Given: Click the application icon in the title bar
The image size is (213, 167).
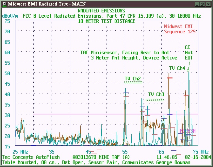Looking at the screenshot, I should pos(4,4).
